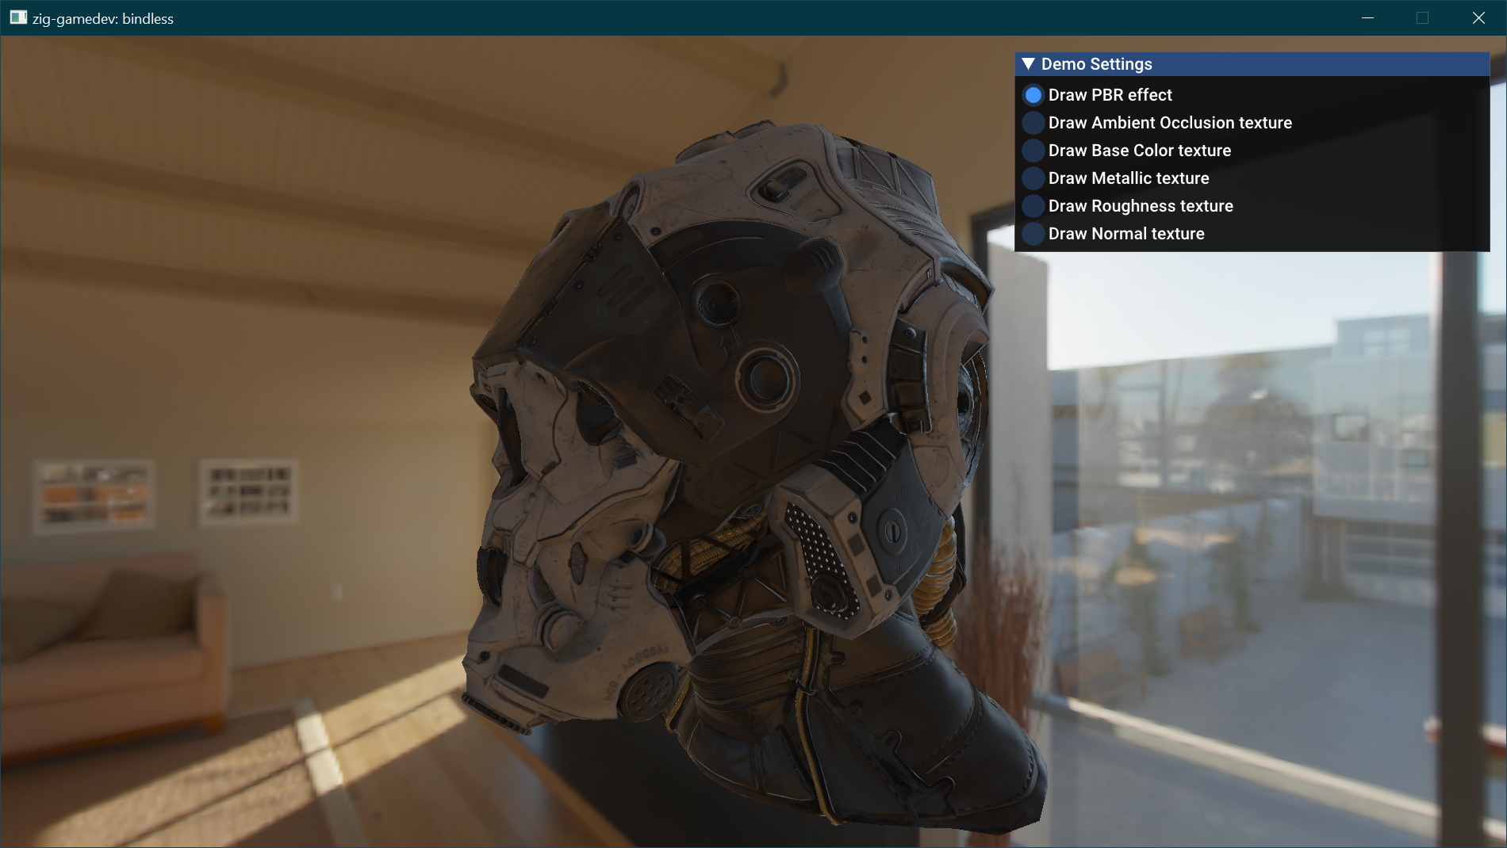Click the Demo Settings title bar
1507x848 pixels.
click(1252, 64)
